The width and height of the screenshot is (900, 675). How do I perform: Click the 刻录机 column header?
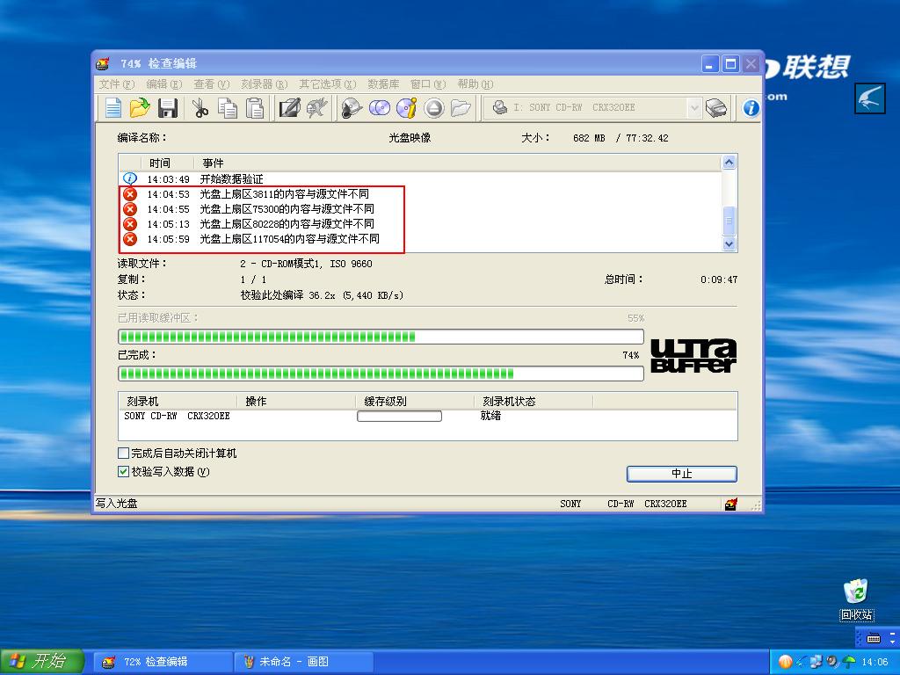[x=178, y=401]
